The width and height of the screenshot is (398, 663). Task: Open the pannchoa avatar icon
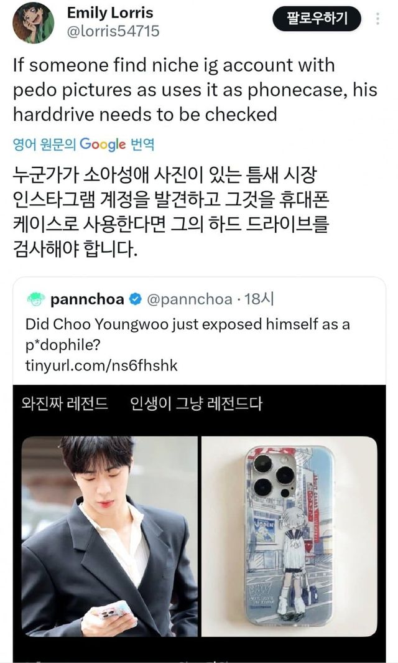(36, 299)
